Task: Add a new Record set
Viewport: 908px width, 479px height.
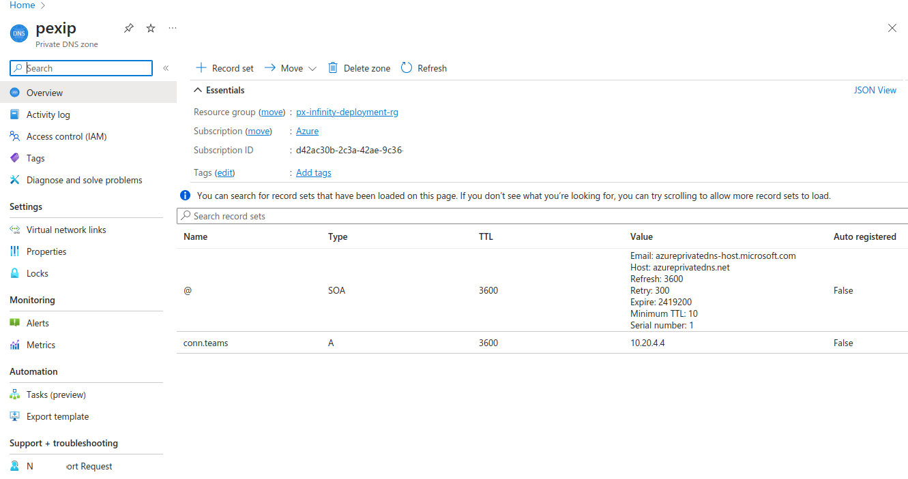Action: coord(224,68)
